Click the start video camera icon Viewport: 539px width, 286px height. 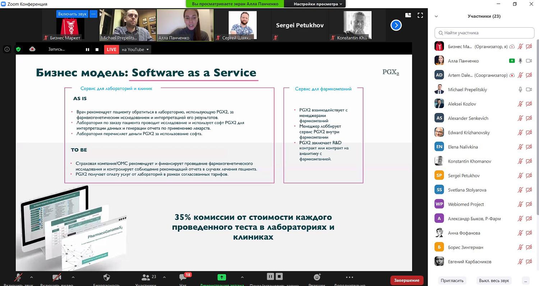(x=57, y=277)
